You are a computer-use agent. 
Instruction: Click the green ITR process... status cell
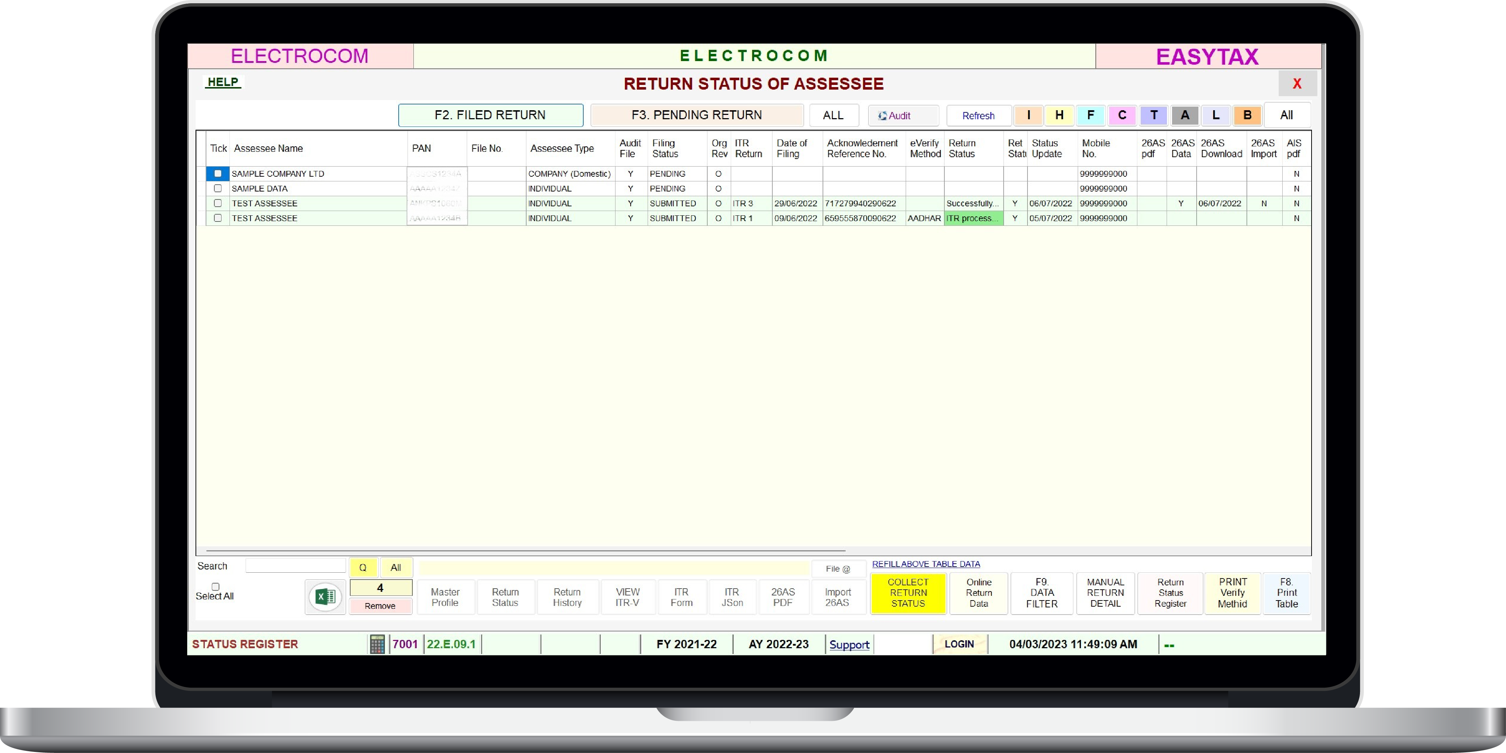coord(973,218)
